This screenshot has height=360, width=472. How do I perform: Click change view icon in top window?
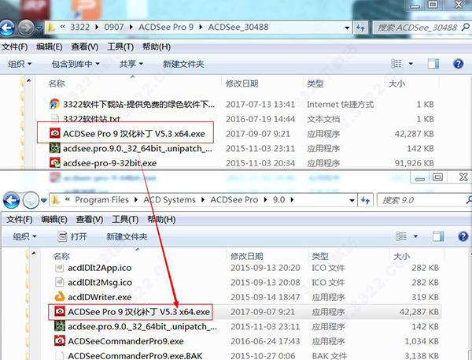396,64
